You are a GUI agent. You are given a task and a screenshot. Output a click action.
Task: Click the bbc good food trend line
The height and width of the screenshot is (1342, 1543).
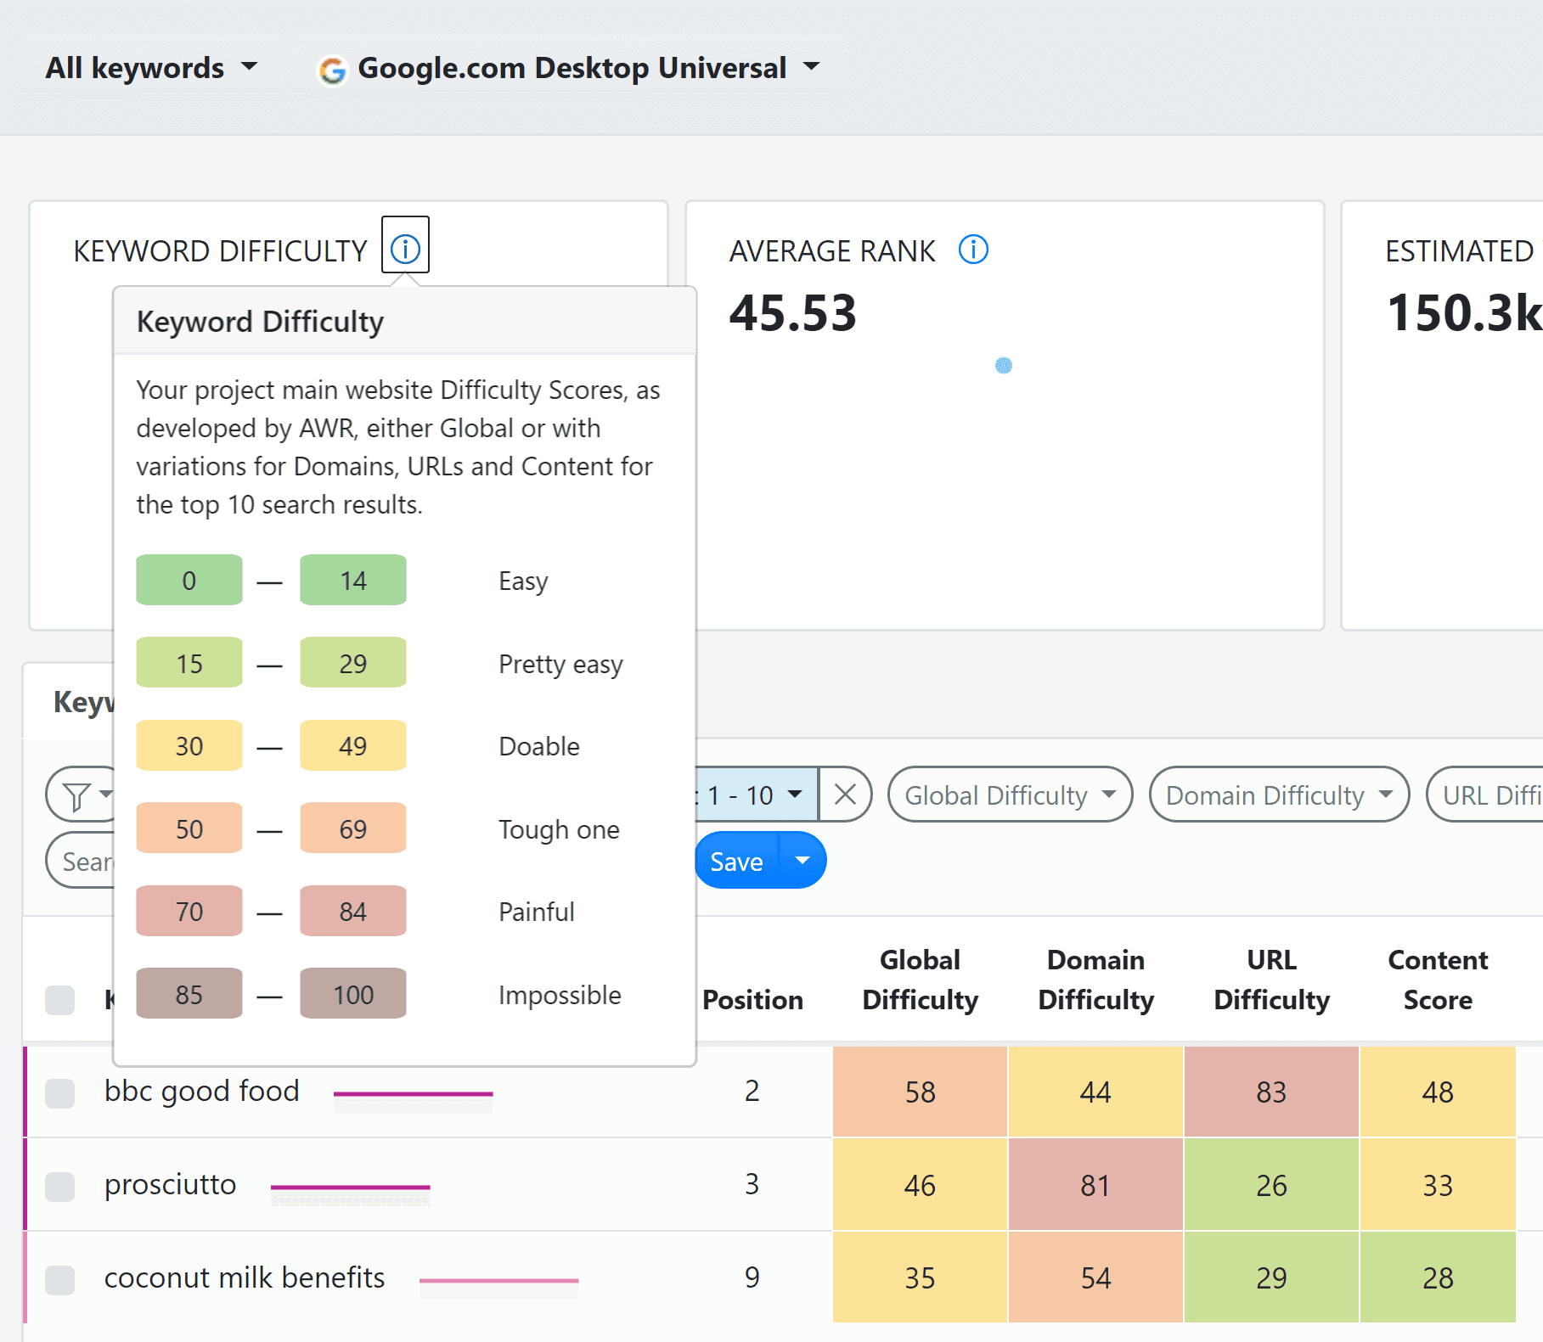[413, 1094]
